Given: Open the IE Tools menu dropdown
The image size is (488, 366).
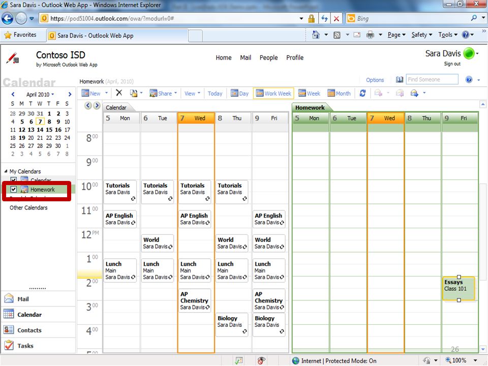Looking at the screenshot, I should pyautogui.click(x=447, y=35).
